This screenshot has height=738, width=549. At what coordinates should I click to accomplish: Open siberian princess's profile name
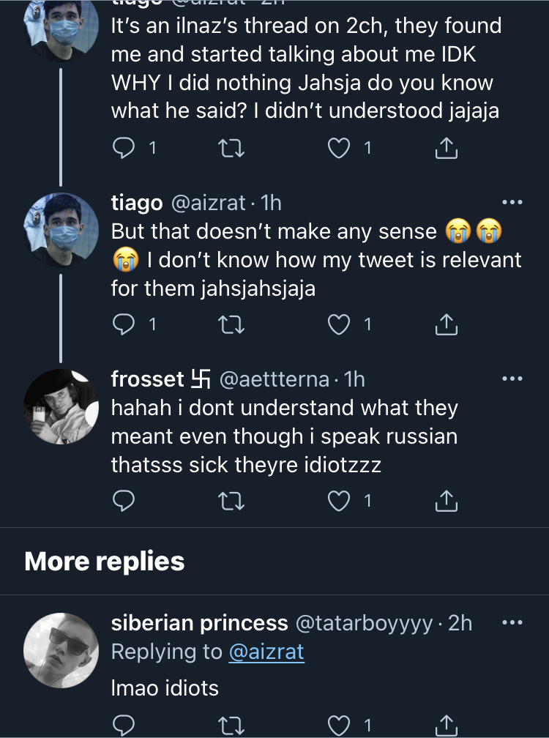(x=199, y=623)
